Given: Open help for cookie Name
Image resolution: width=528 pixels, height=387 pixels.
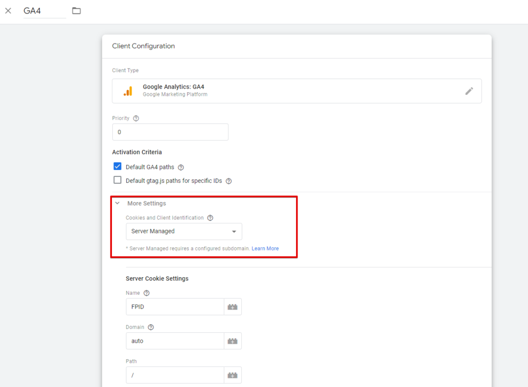Looking at the screenshot, I should (x=146, y=293).
